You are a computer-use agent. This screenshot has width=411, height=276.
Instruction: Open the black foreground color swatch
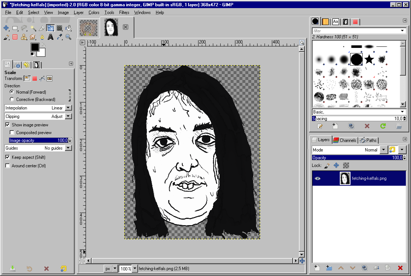tap(35, 47)
